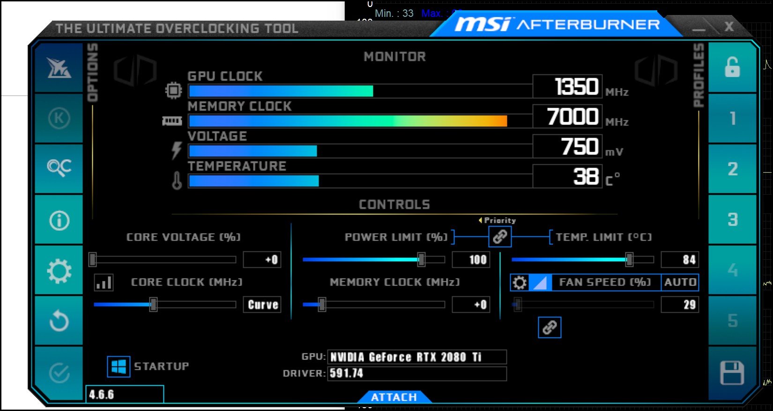Click the Core Clock 'Curve' value field
The width and height of the screenshot is (773, 411).
click(x=262, y=305)
